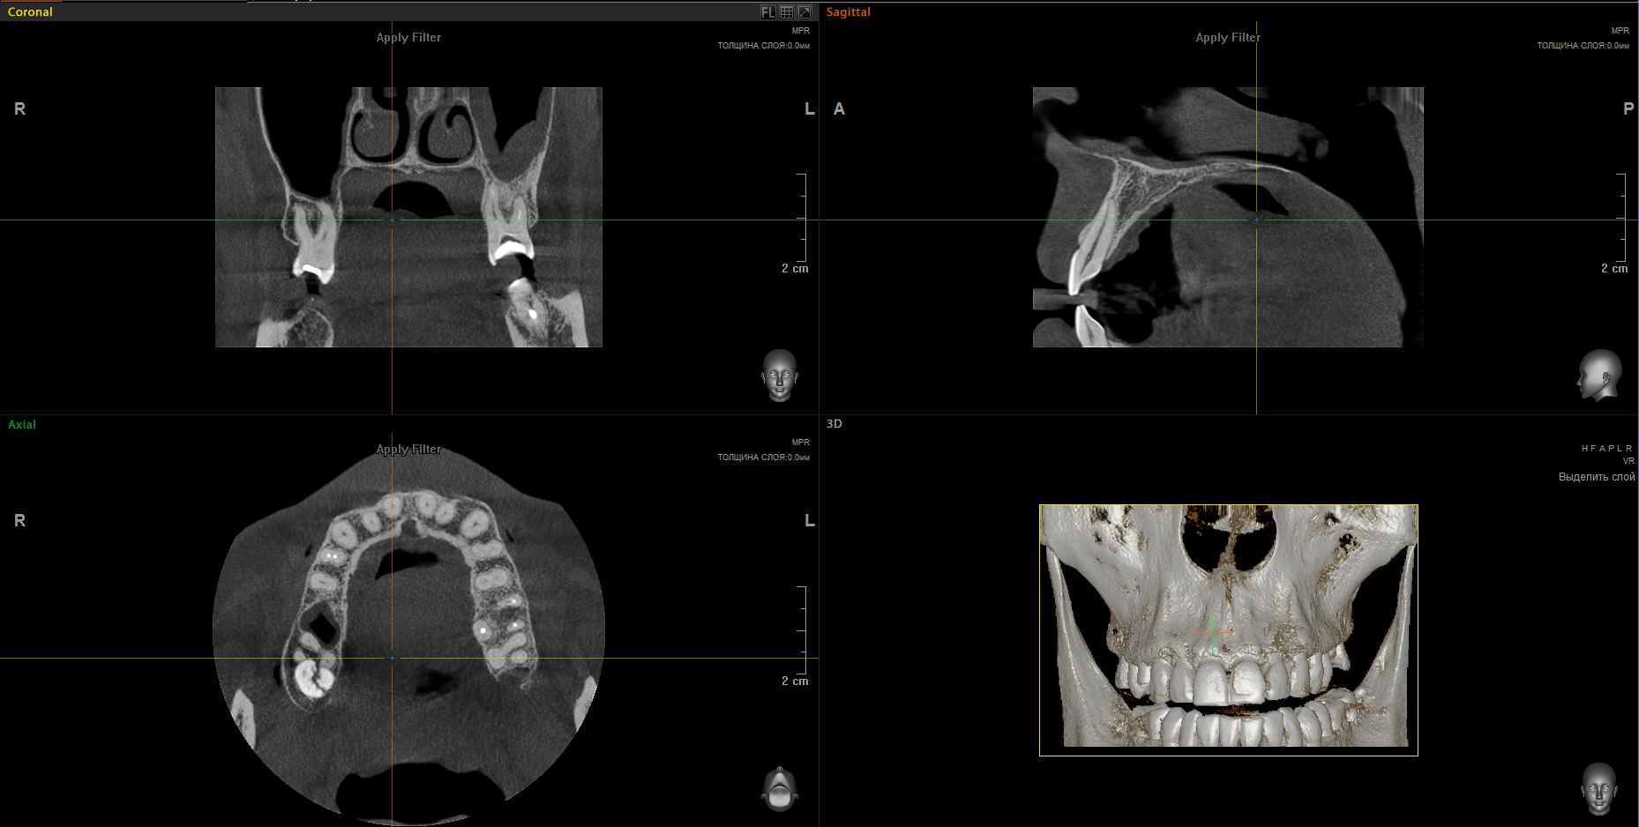The width and height of the screenshot is (1639, 827).
Task: Click the Выделить слой button in 3D panel
Action: (x=1597, y=476)
